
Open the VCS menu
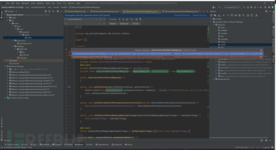click(x=64, y=3)
